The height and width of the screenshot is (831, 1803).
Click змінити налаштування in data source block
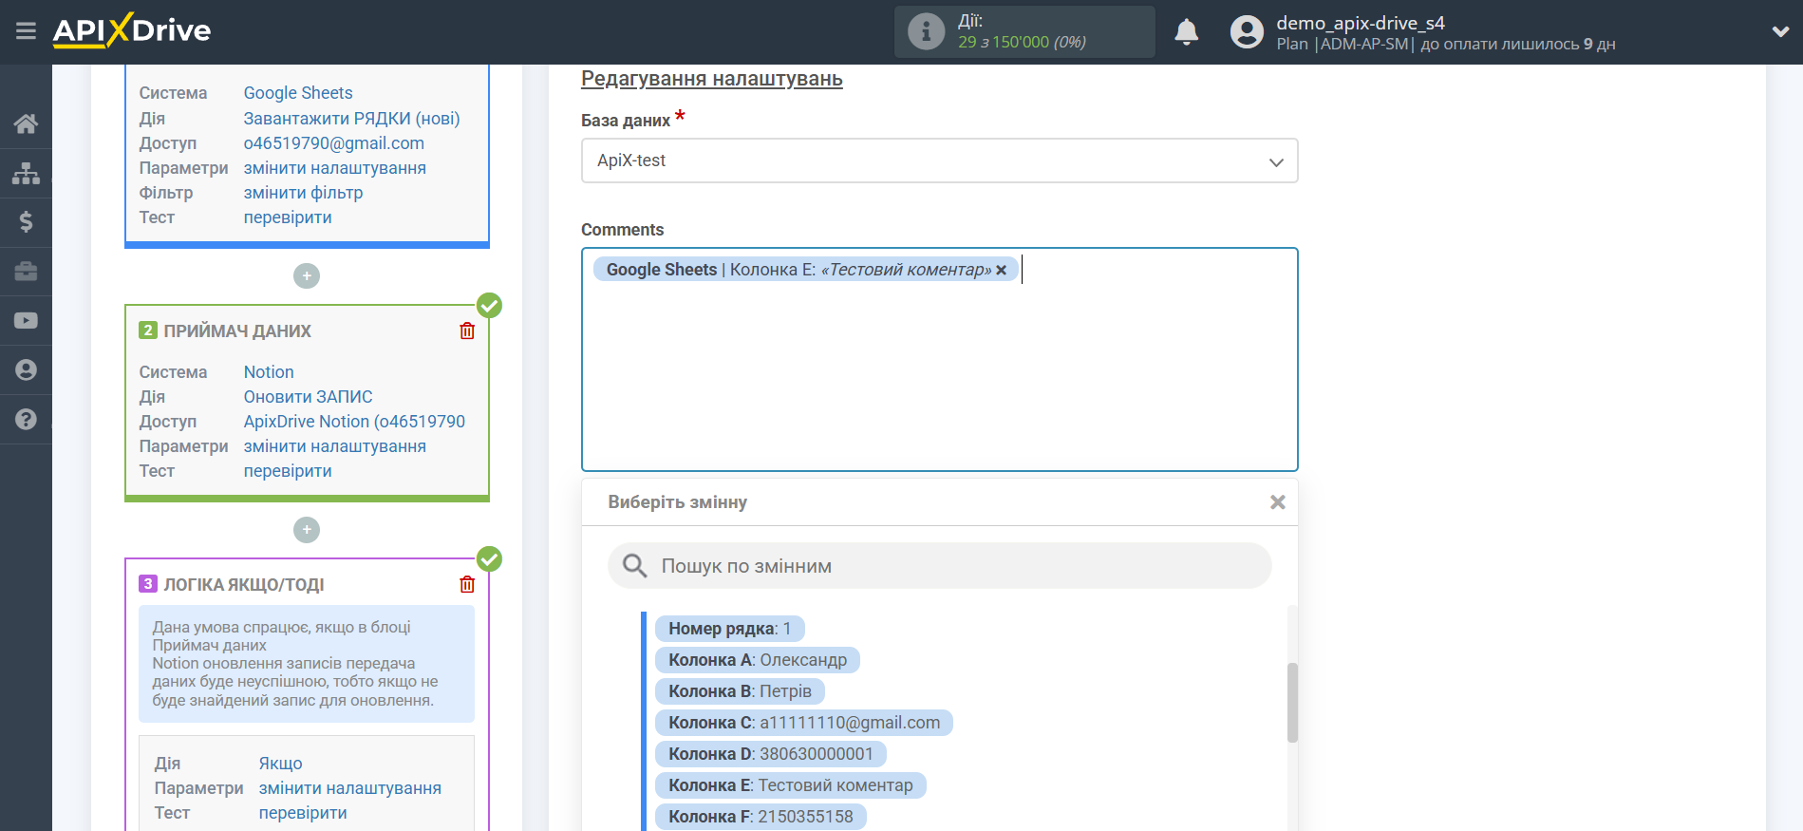coord(334,168)
